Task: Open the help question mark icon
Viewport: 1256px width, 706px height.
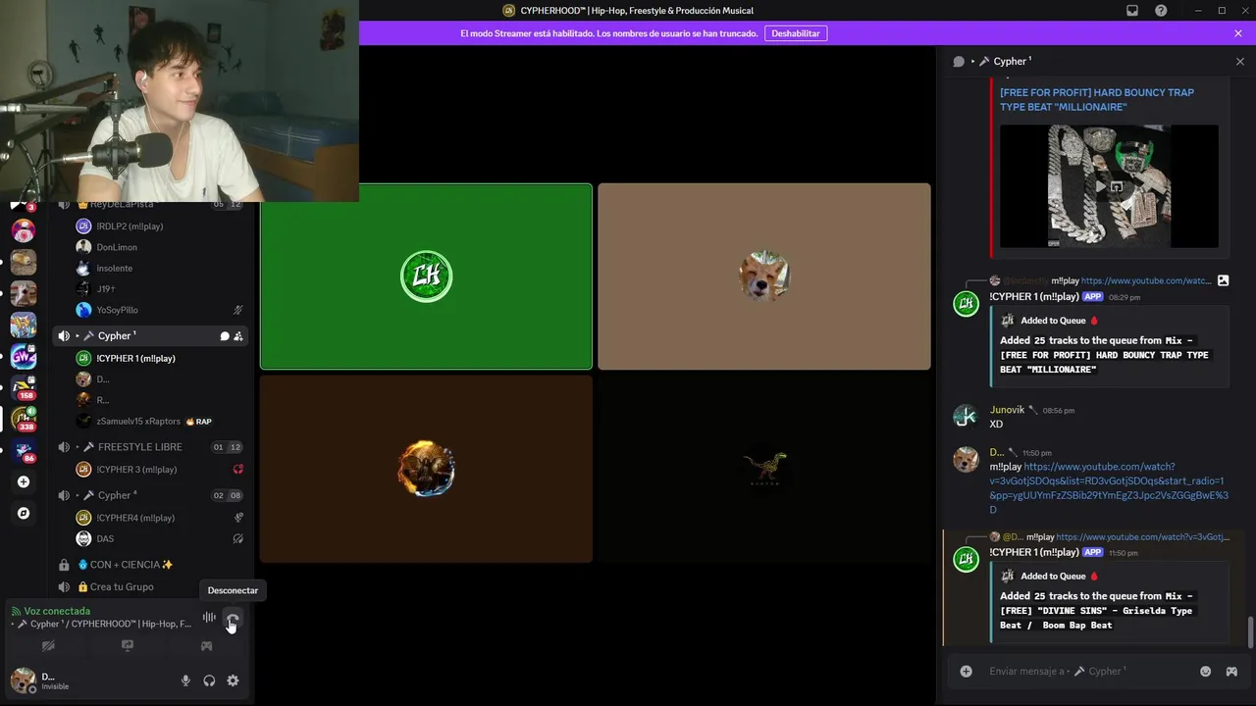Action: click(x=1161, y=11)
